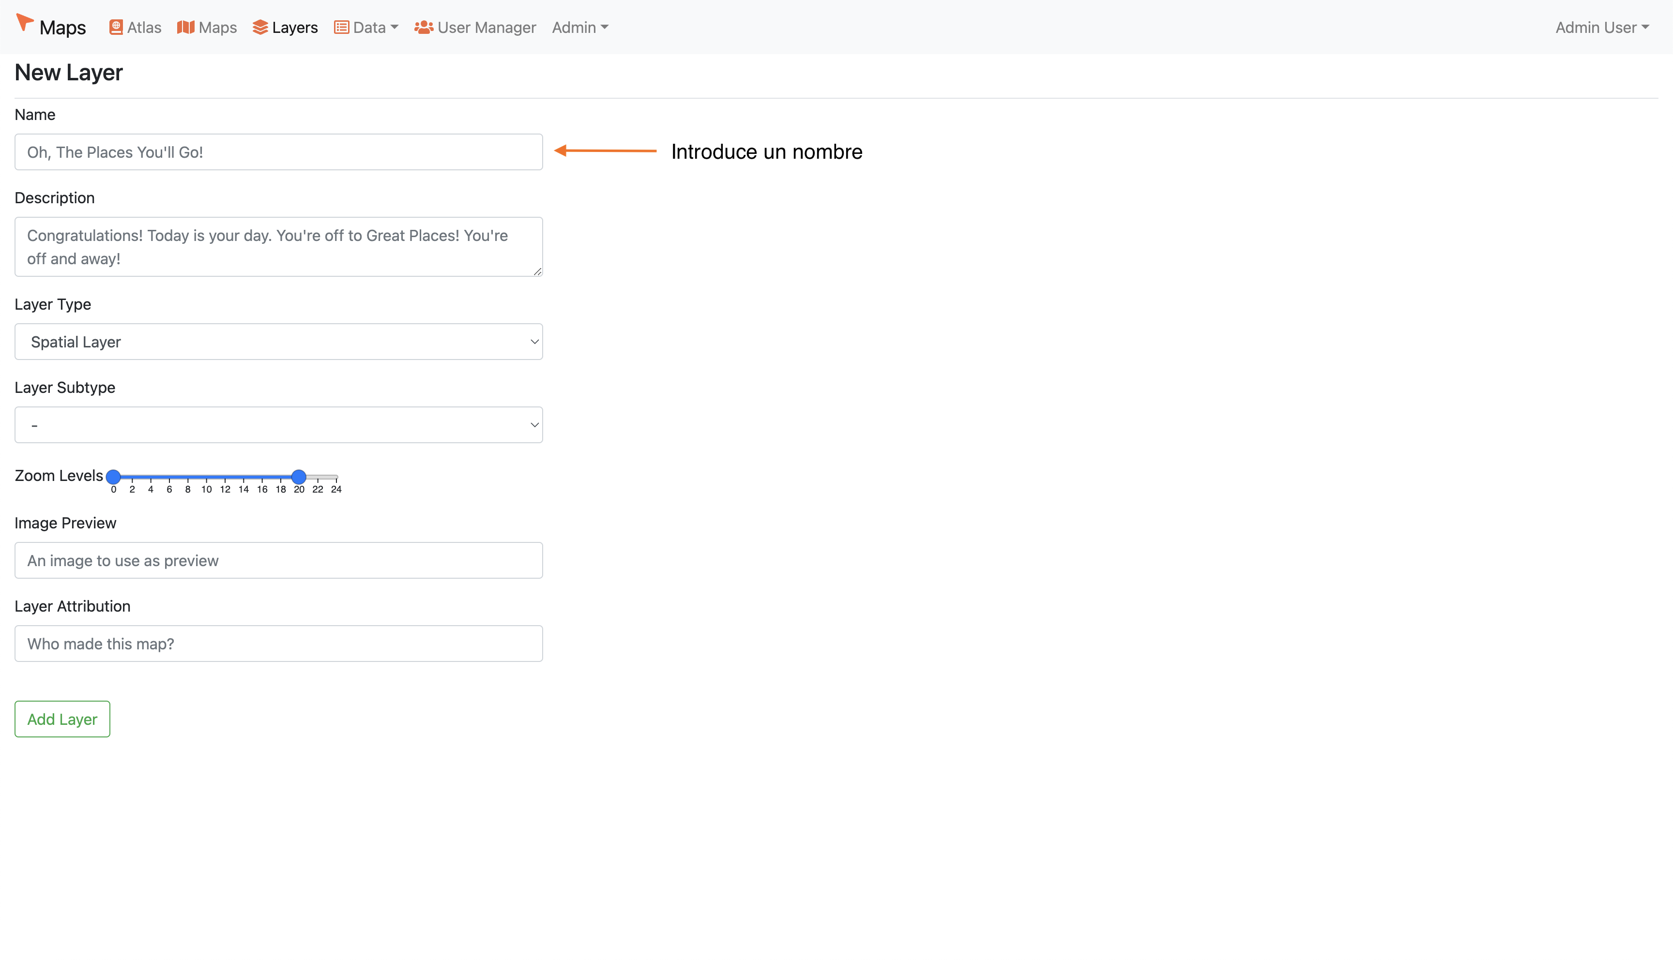Viewport: 1673px width, 960px height.
Task: Click the Data table icon in navbar
Action: pos(341,27)
